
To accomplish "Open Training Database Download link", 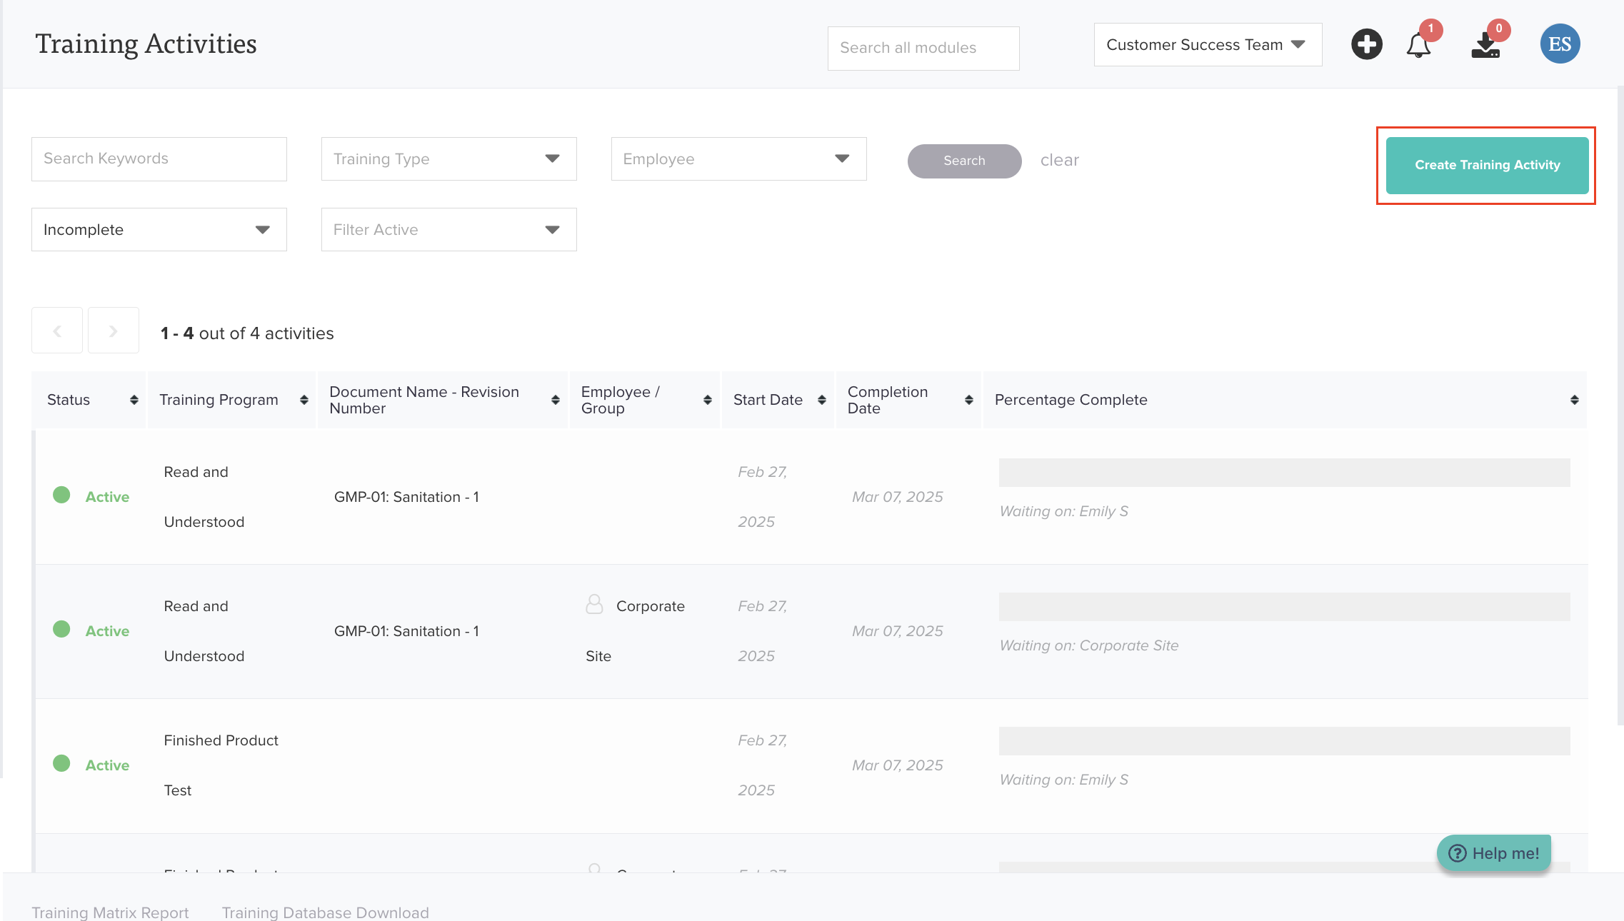I will pyautogui.click(x=325, y=912).
